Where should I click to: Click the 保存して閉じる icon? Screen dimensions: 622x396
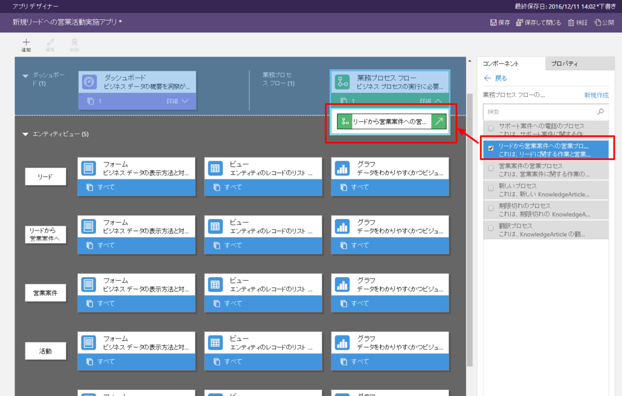click(519, 22)
